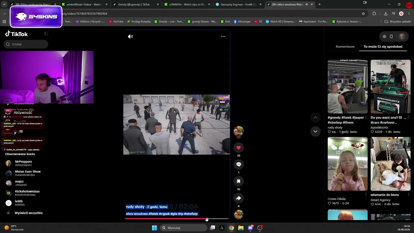This screenshot has height=233, width=414.
Task: Go to the previous video arrow
Action: pos(315,117)
